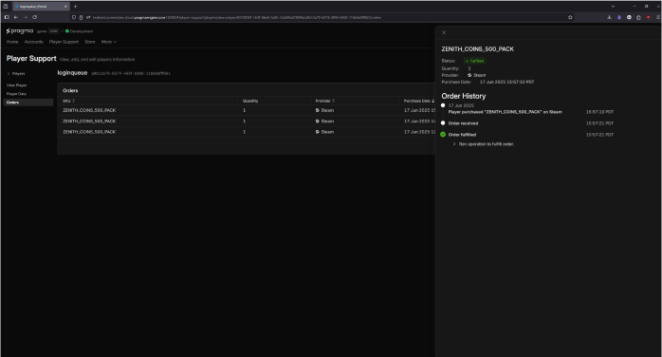The width and height of the screenshot is (662, 357).
Task: Close the loginqueue browser tab
Action: (x=65, y=7)
